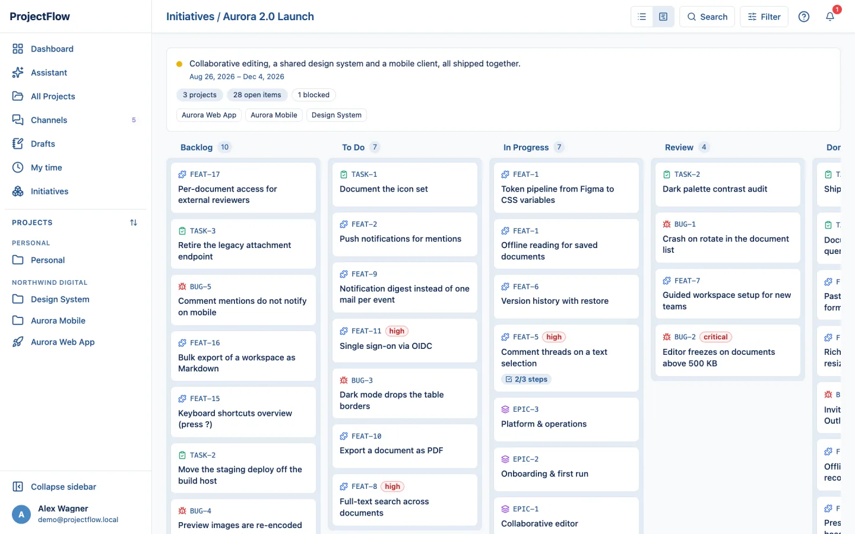Click the "1 blocked" pill
The height and width of the screenshot is (534, 855).
313,95
